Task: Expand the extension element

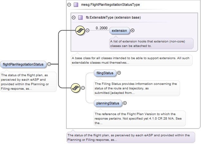Action: [x=133, y=31]
